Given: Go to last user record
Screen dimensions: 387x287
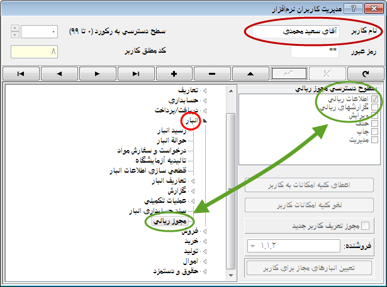Looking at the screenshot, I should point(136,73).
